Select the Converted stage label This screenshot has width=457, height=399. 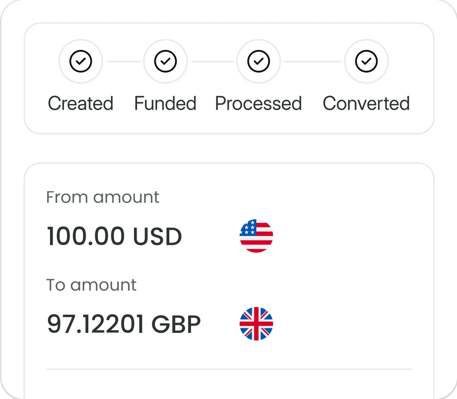[x=366, y=103]
